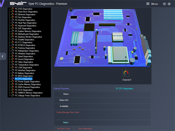Click gauge icon beside PC Desktop Monitor Diagnostics
175x131 pixels.
tap(13, 37)
